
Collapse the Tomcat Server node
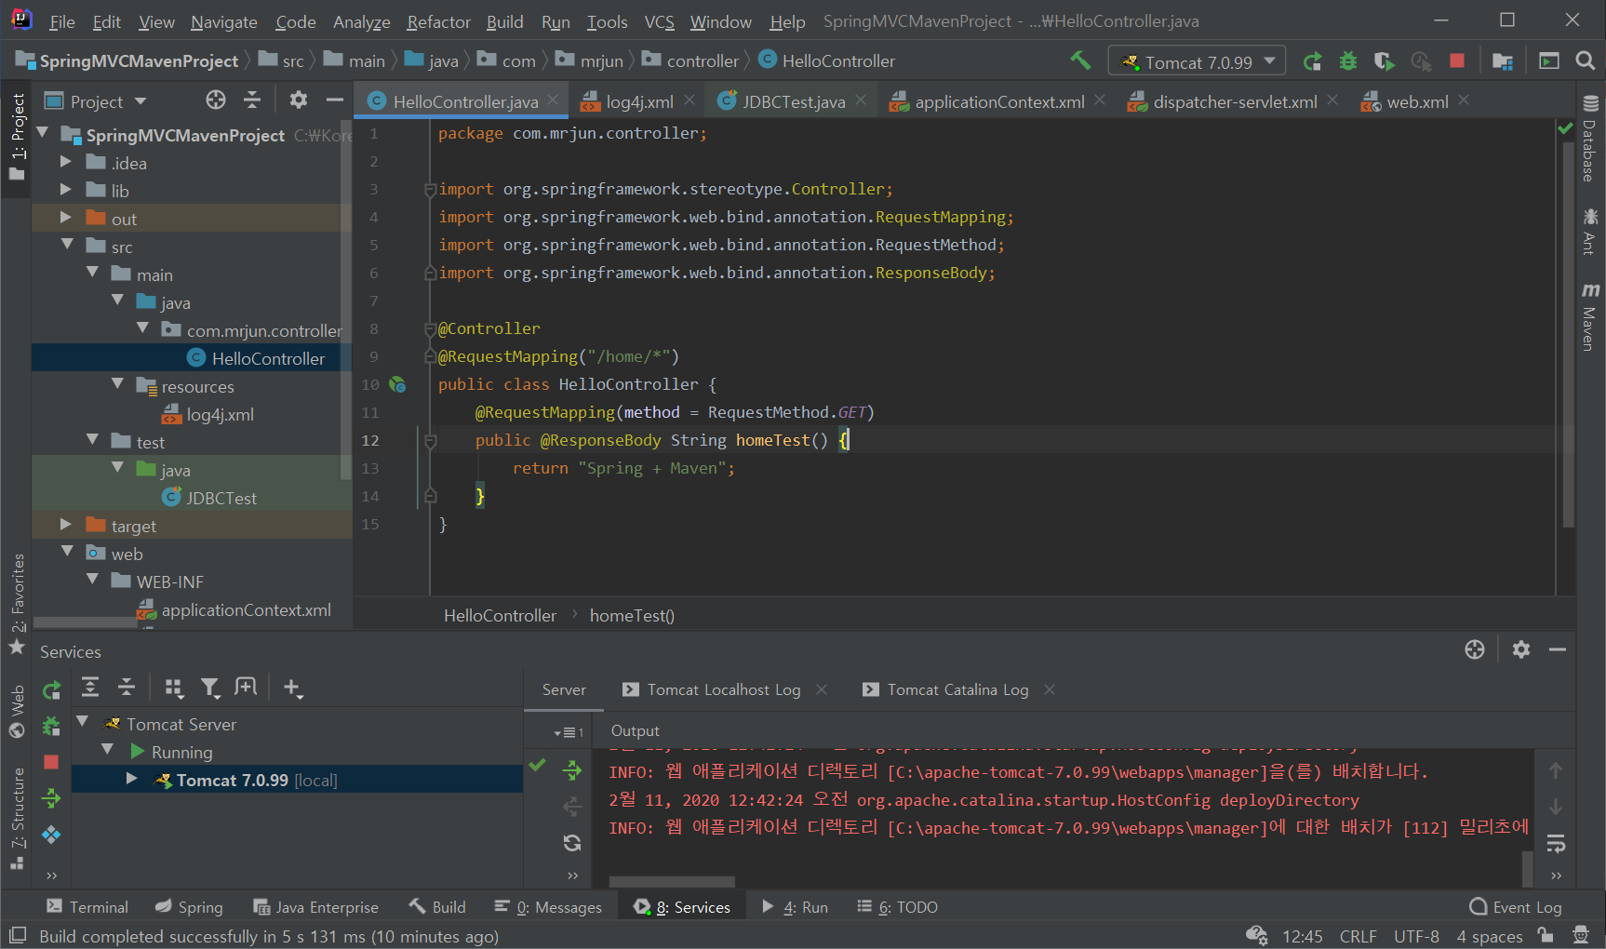click(x=83, y=722)
